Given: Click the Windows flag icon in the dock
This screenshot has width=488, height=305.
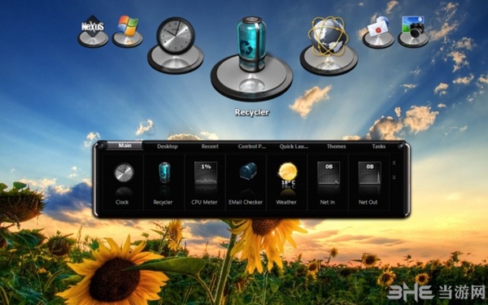Looking at the screenshot, I should point(128,31).
